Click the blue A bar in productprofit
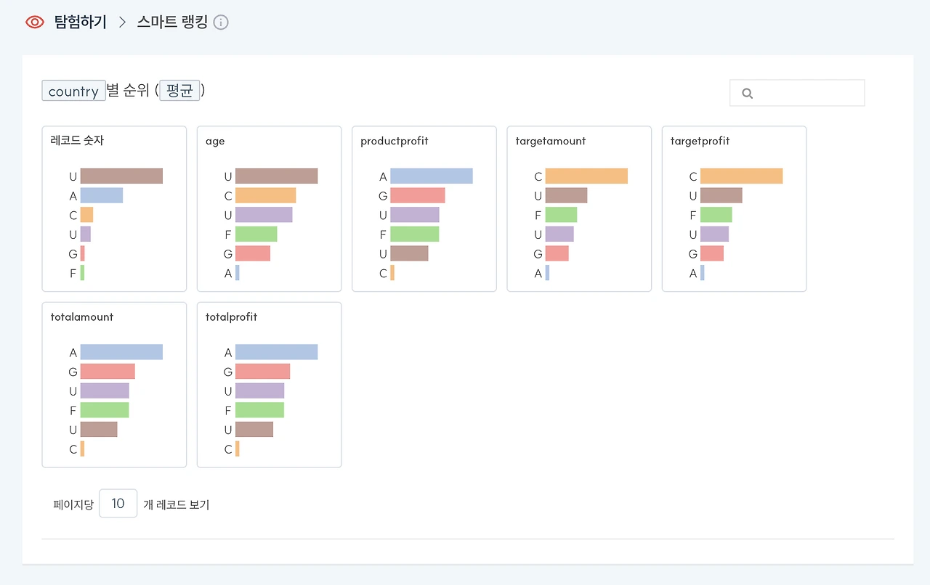The width and height of the screenshot is (930, 585). pyautogui.click(x=432, y=176)
